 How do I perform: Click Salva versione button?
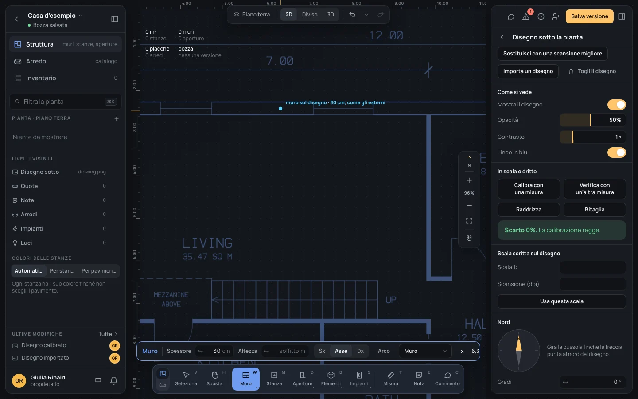click(x=590, y=16)
